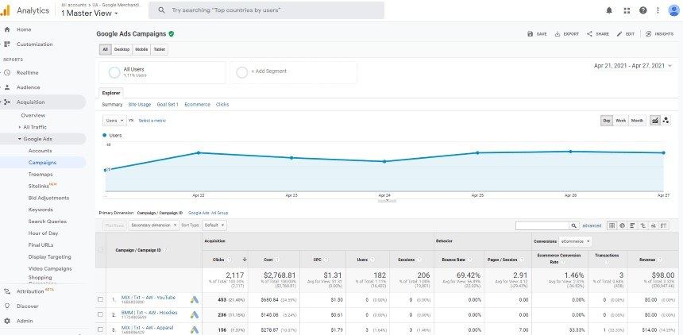683x335 pixels.
Task: Click the Customization dashboard icon
Action: pyautogui.click(x=7, y=44)
